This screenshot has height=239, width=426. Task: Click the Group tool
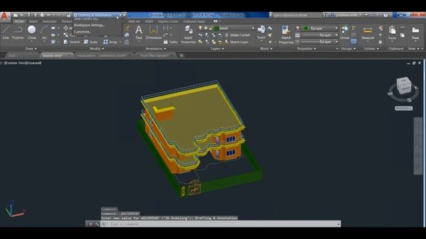[345, 33]
